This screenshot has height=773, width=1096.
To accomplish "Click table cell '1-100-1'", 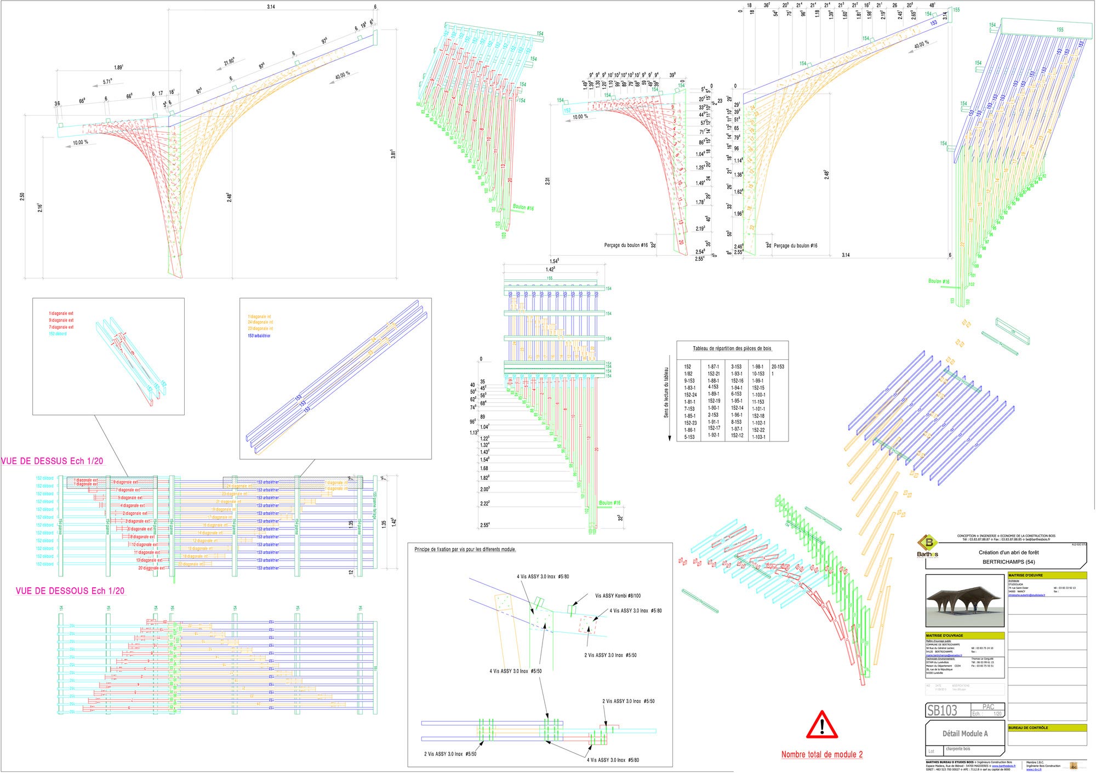I will point(758,394).
